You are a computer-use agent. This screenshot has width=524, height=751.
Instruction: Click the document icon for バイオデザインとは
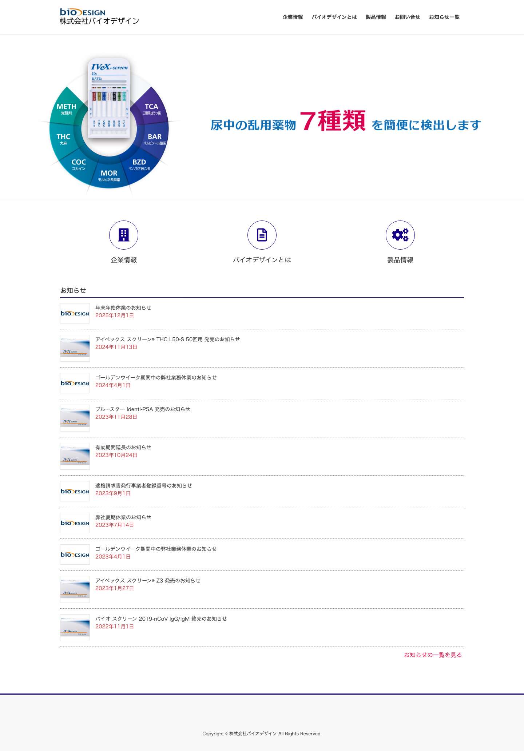click(262, 235)
